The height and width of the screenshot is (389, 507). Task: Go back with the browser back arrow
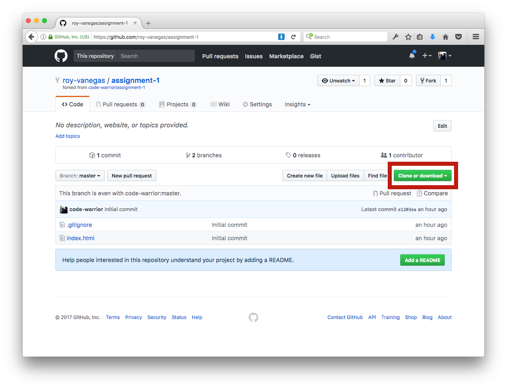(x=31, y=37)
